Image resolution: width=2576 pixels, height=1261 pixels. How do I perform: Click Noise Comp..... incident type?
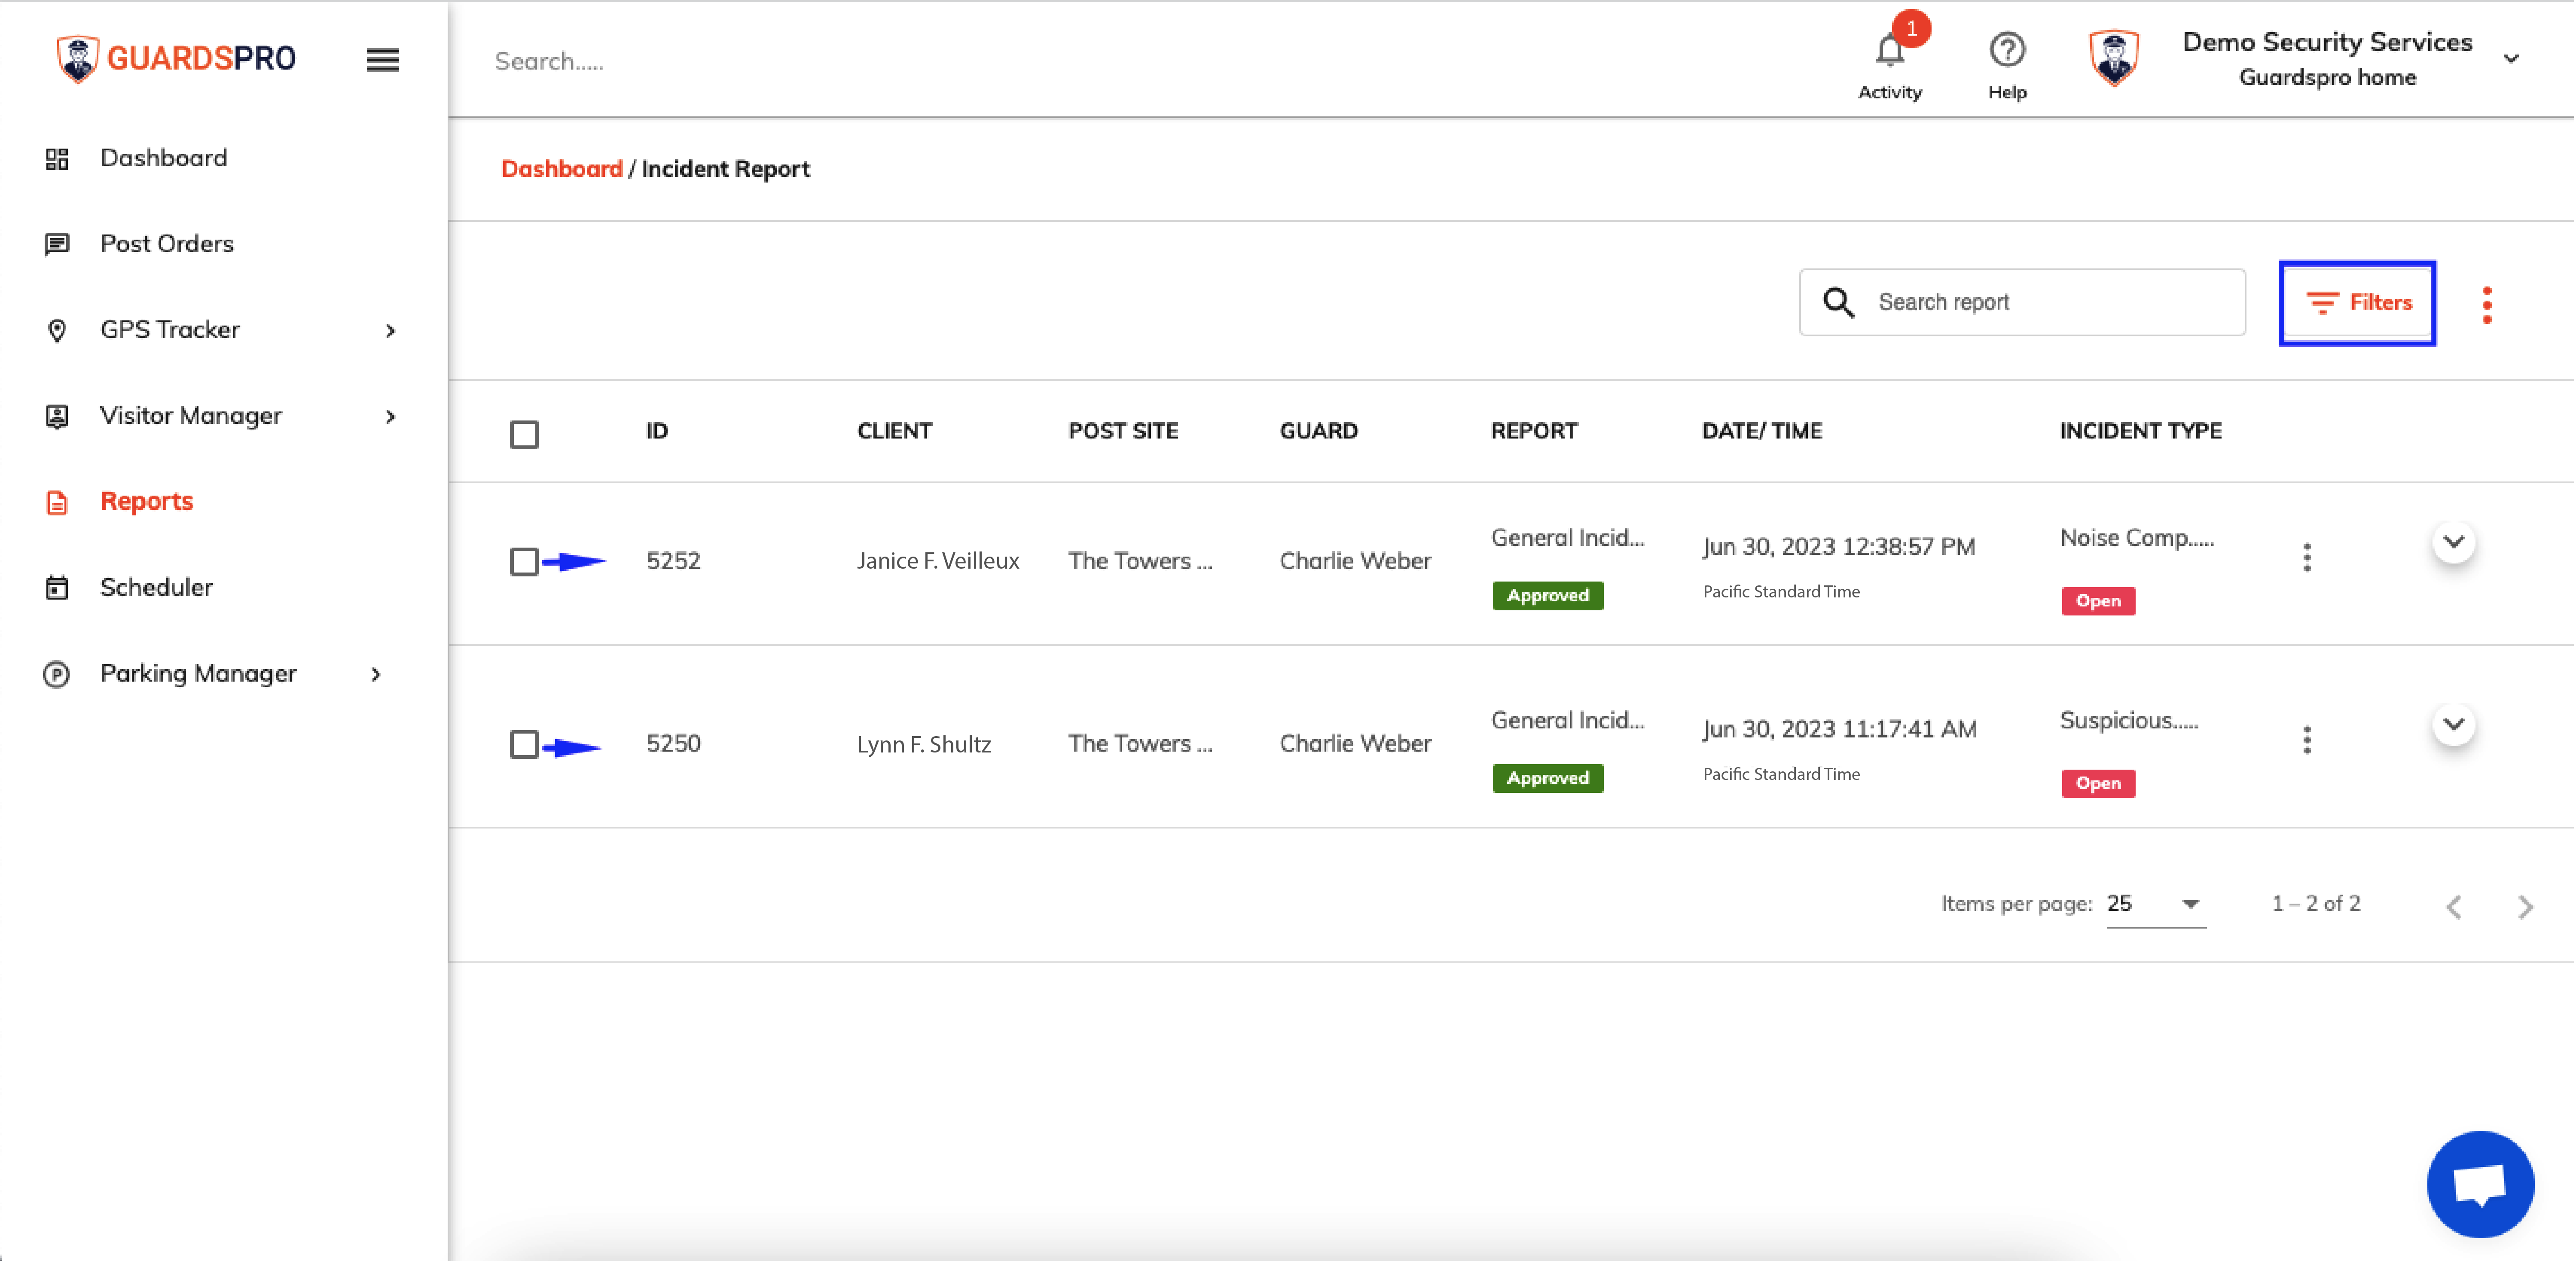click(2137, 538)
